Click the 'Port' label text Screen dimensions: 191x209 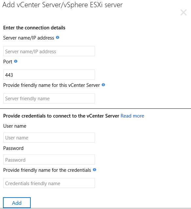point(8,62)
